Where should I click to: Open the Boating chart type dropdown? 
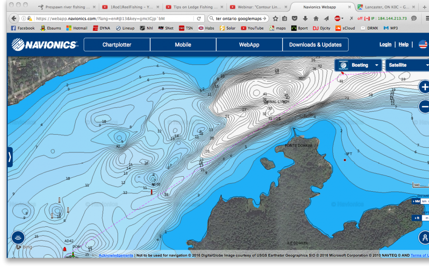pyautogui.click(x=358, y=65)
